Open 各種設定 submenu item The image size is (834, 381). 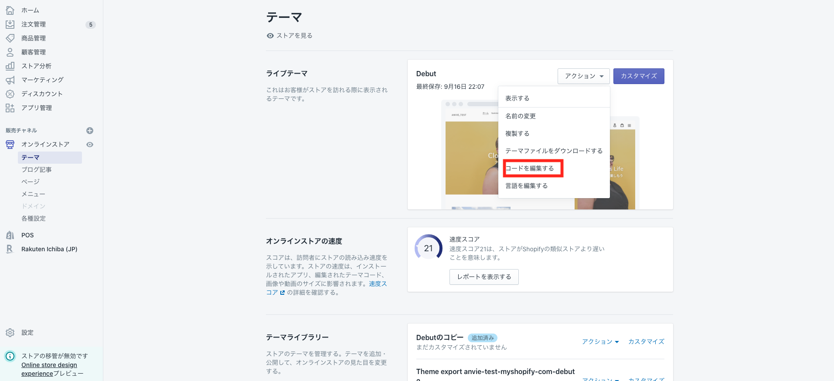(x=34, y=219)
